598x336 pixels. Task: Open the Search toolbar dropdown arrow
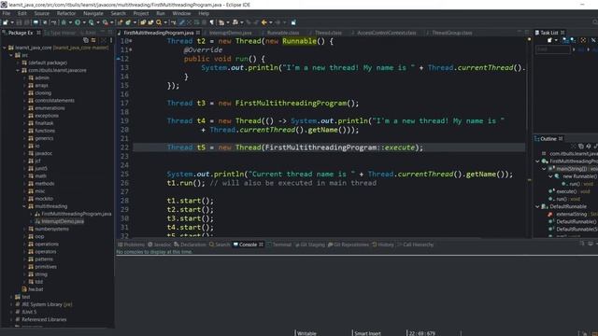tap(165, 22)
